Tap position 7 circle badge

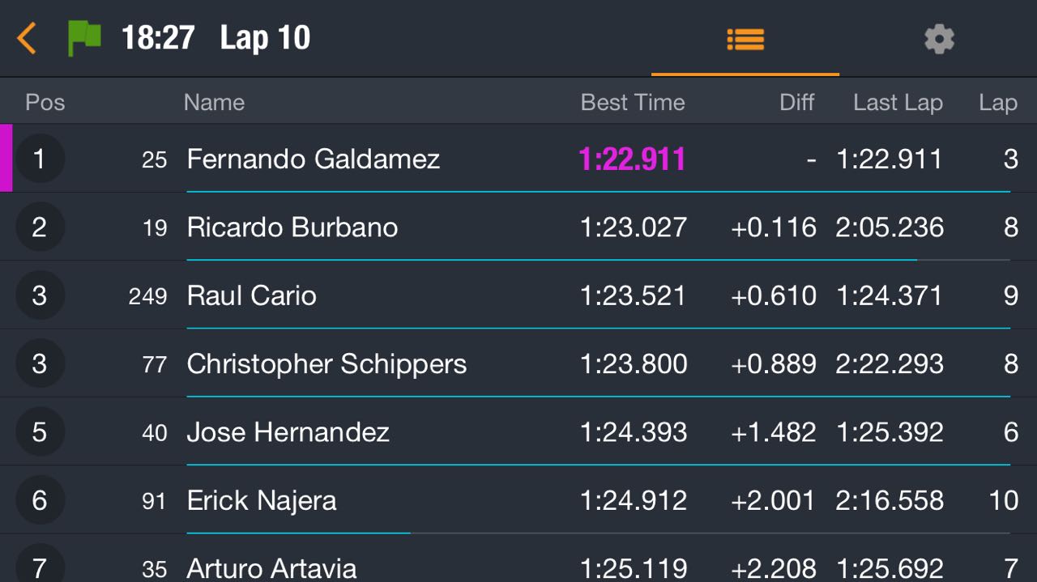40,565
